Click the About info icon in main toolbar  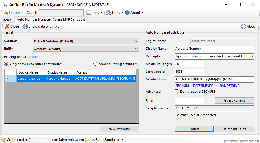127,13
